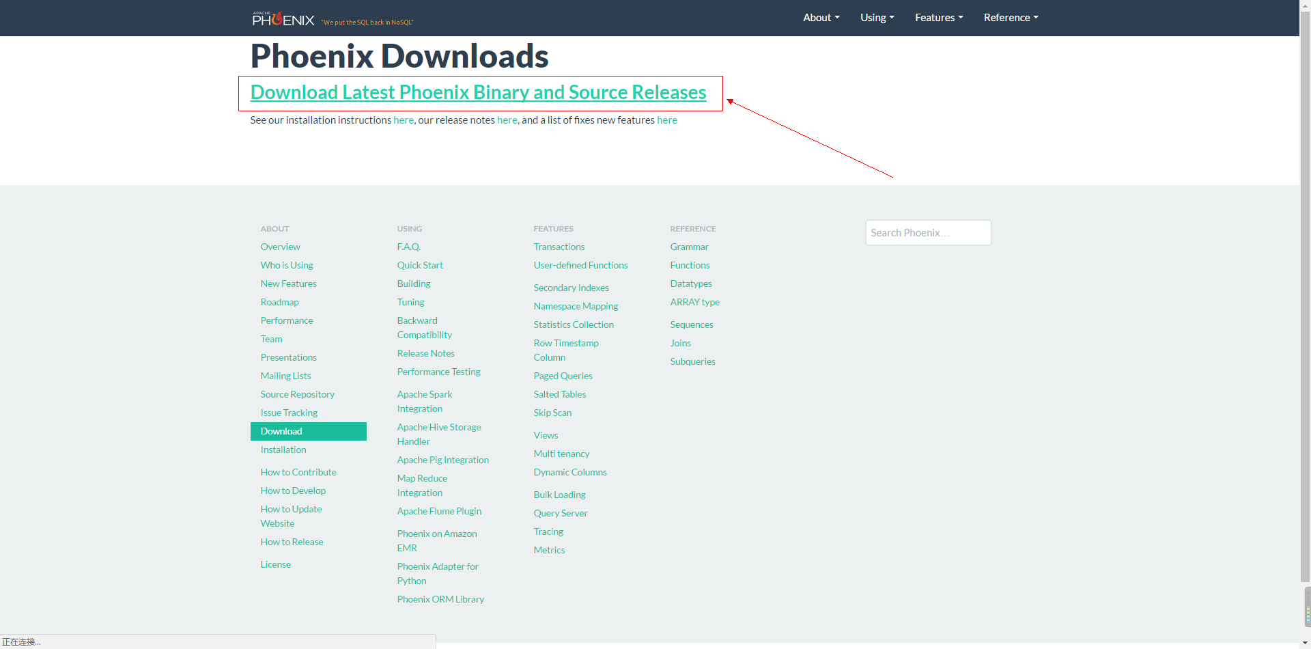Open Performance Testing link
This screenshot has height=649, width=1311.
pos(438,372)
